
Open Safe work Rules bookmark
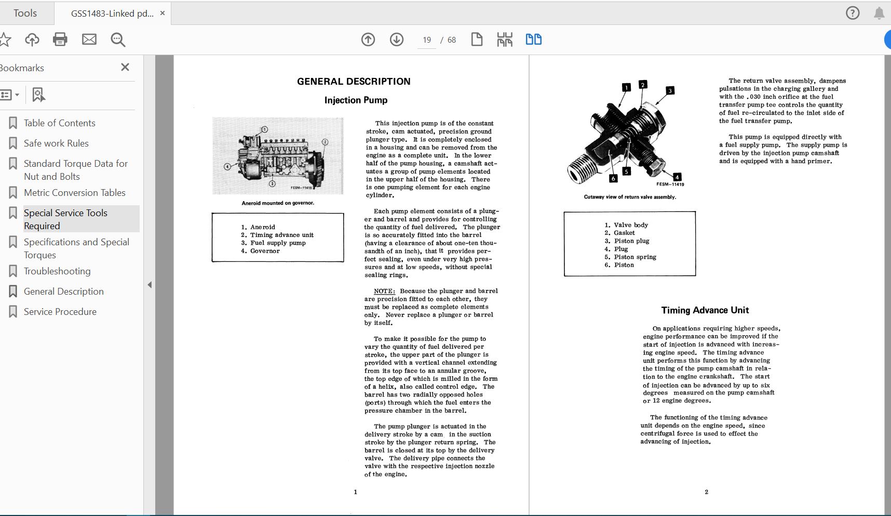click(56, 143)
